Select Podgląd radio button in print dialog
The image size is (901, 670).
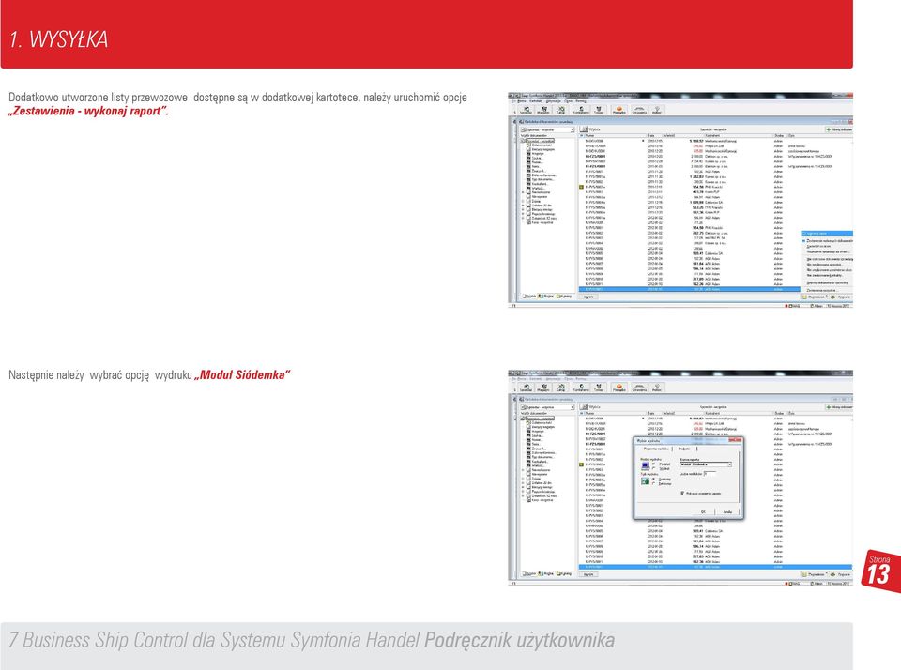click(654, 464)
